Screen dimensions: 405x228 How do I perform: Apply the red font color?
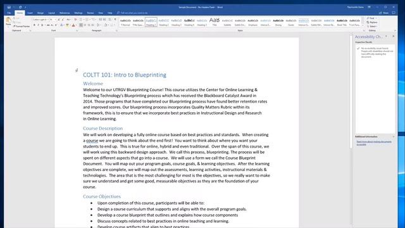point(73,25)
